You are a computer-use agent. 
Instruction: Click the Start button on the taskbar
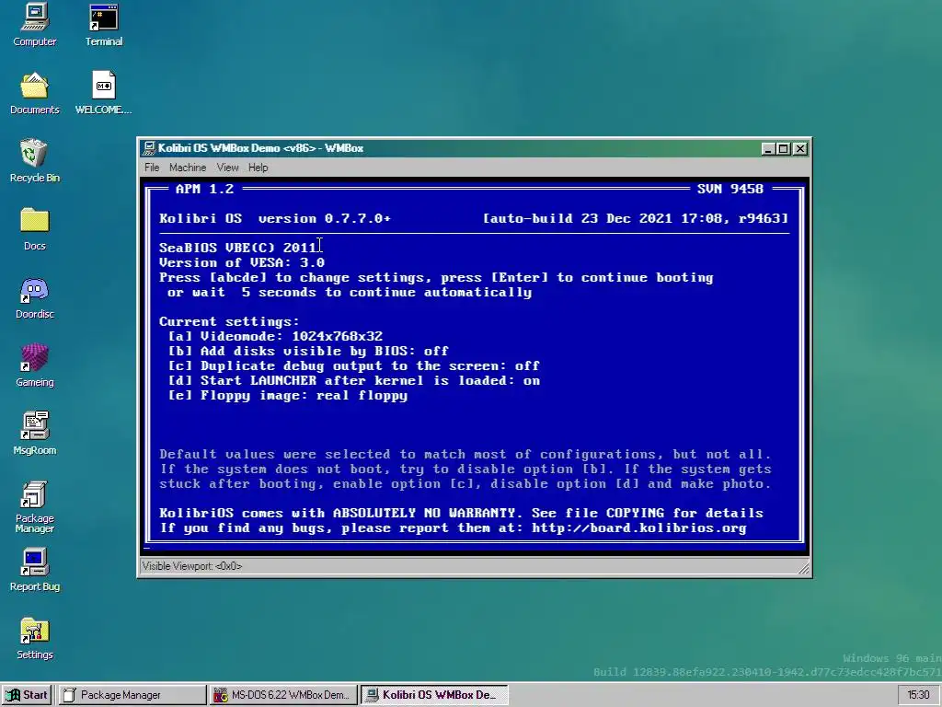pyautogui.click(x=27, y=694)
